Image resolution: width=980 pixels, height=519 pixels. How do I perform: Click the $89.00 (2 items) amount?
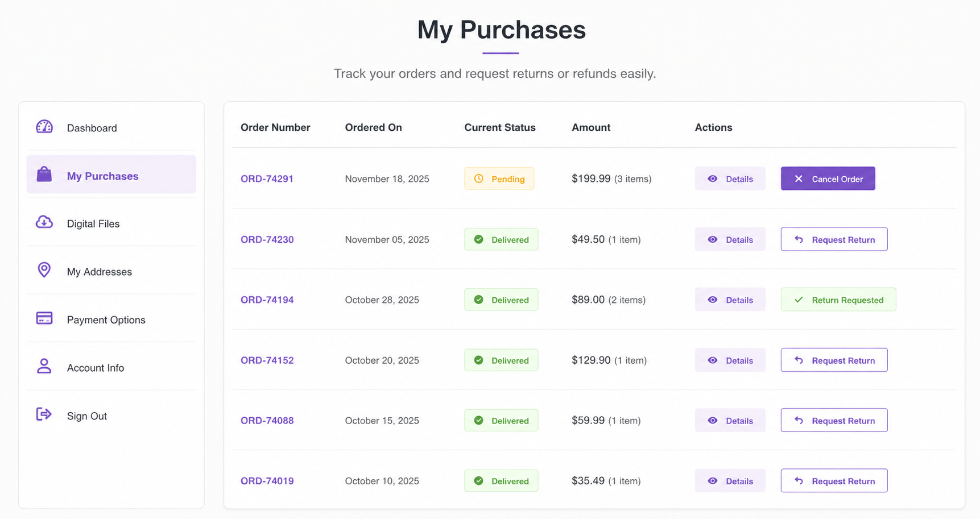tap(609, 300)
